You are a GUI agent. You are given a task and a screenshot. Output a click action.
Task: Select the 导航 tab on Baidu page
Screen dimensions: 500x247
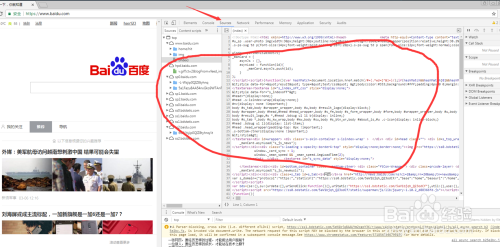coord(63,127)
